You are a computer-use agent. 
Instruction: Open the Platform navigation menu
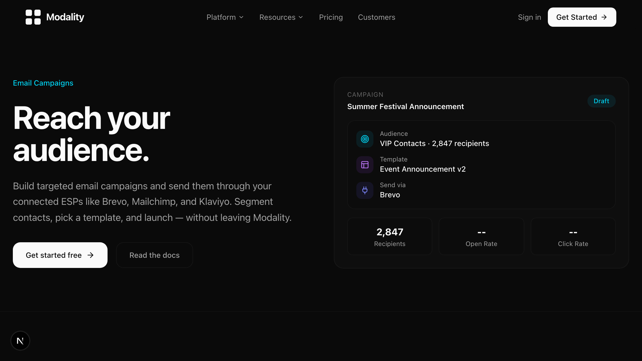pos(225,17)
